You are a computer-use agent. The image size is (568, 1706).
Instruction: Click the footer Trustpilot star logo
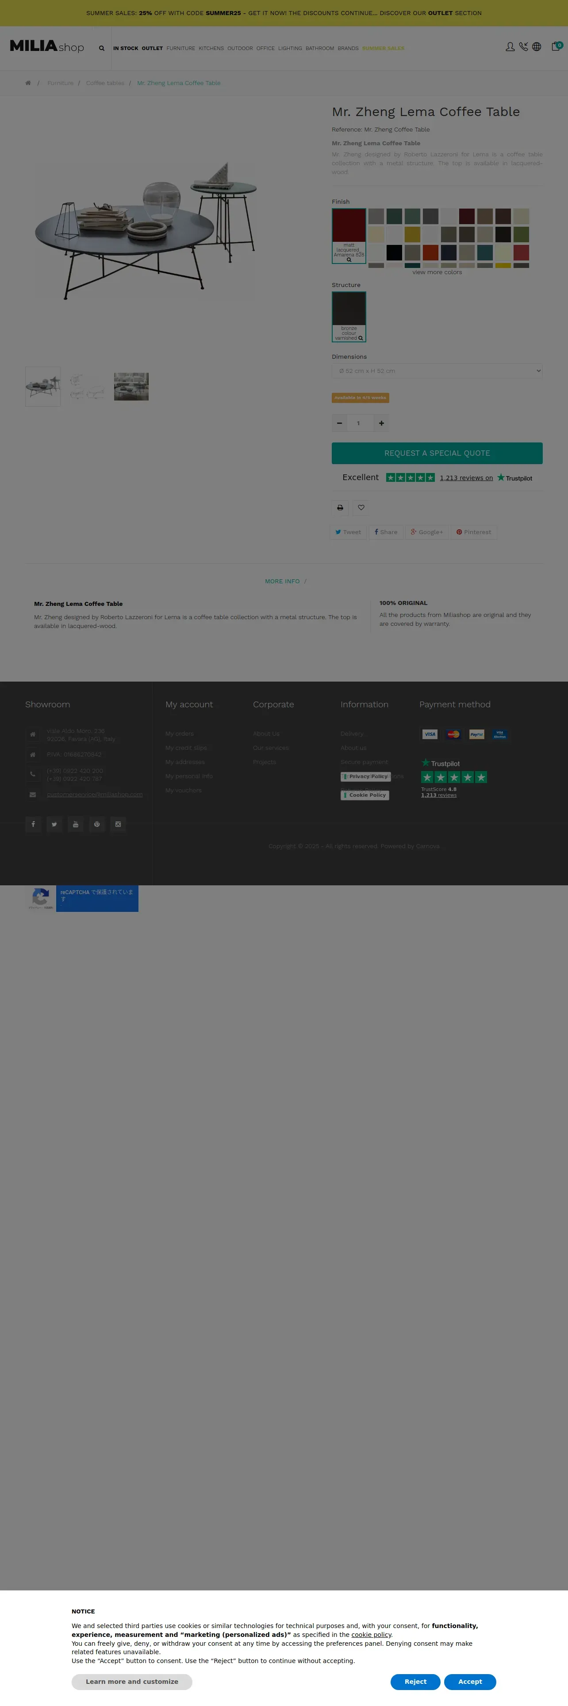click(441, 763)
